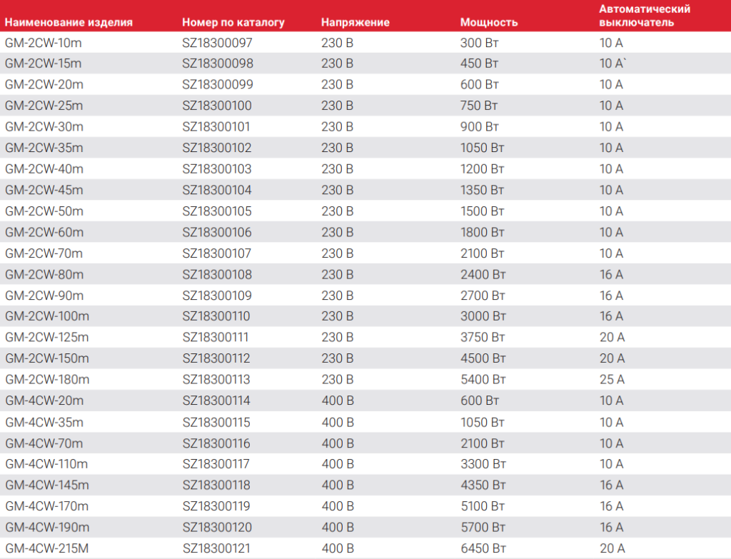This screenshot has height=559, width=731.
Task: Click product name GM-4CW-20m
Action: tap(44, 401)
